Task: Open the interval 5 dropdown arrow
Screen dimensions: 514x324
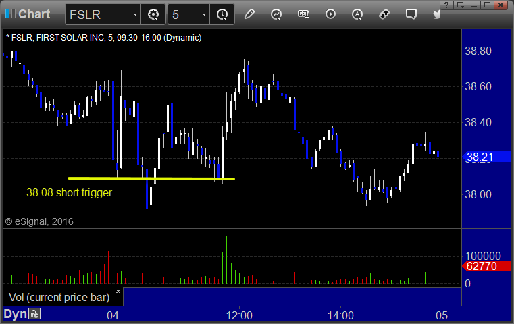Action: (x=204, y=14)
